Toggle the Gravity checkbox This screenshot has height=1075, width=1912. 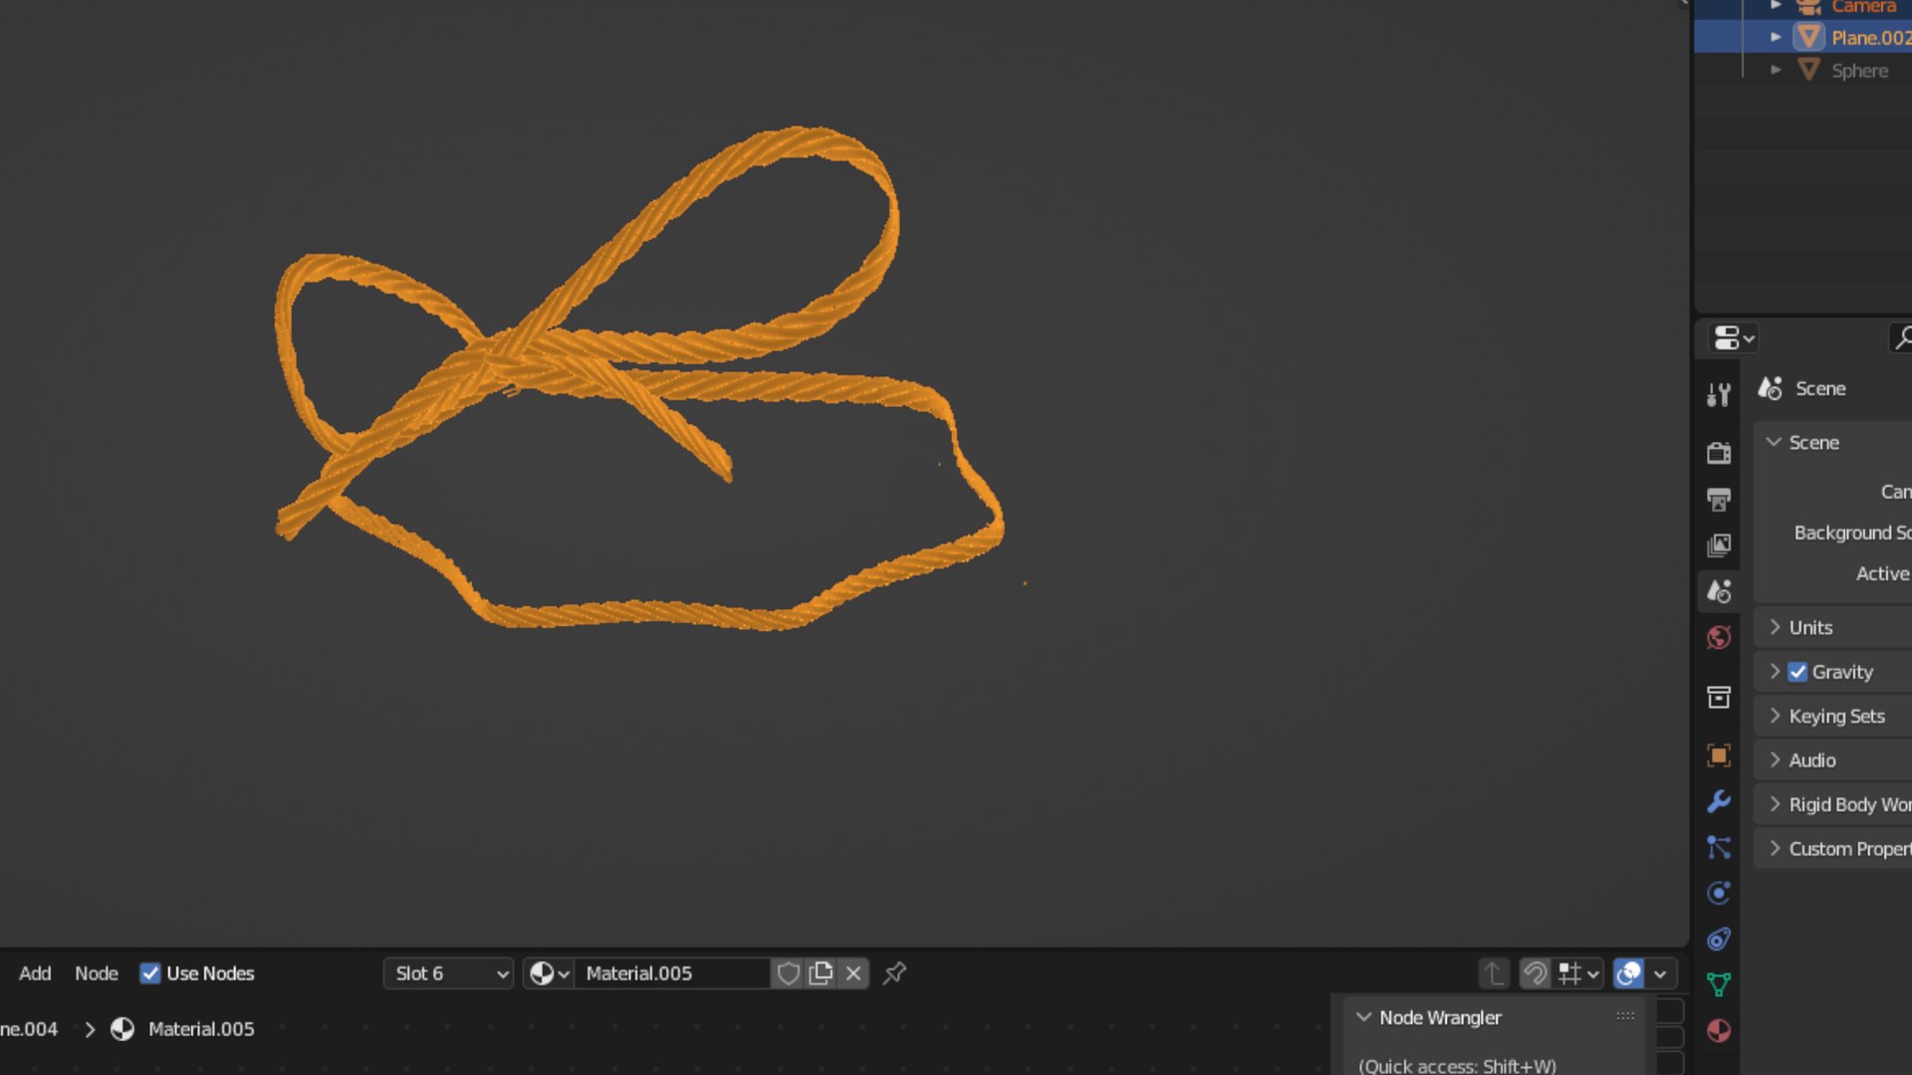point(1797,672)
